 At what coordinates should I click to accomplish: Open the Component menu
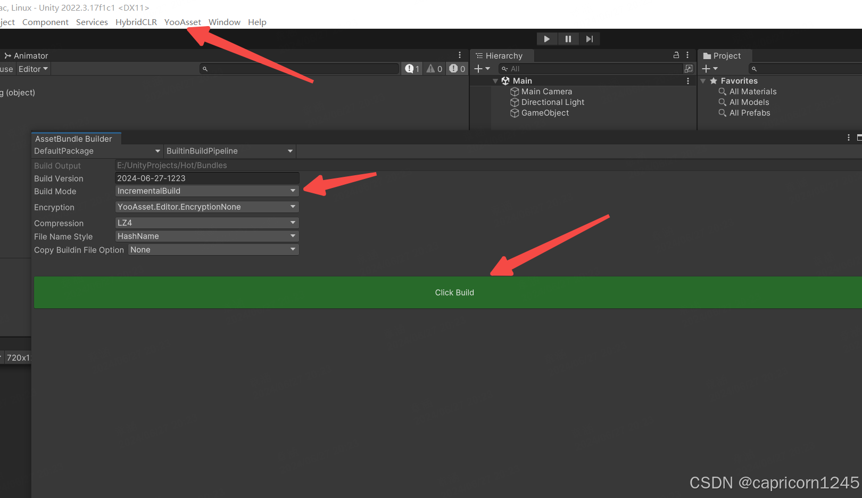(45, 22)
